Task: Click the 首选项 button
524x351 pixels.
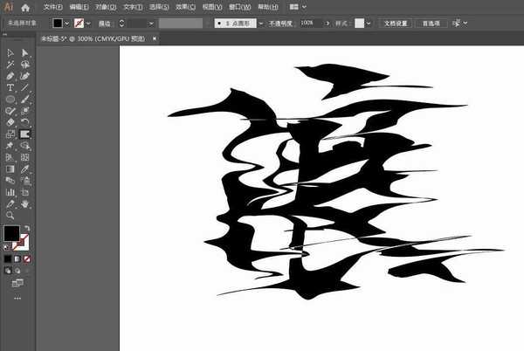Action: tap(432, 23)
